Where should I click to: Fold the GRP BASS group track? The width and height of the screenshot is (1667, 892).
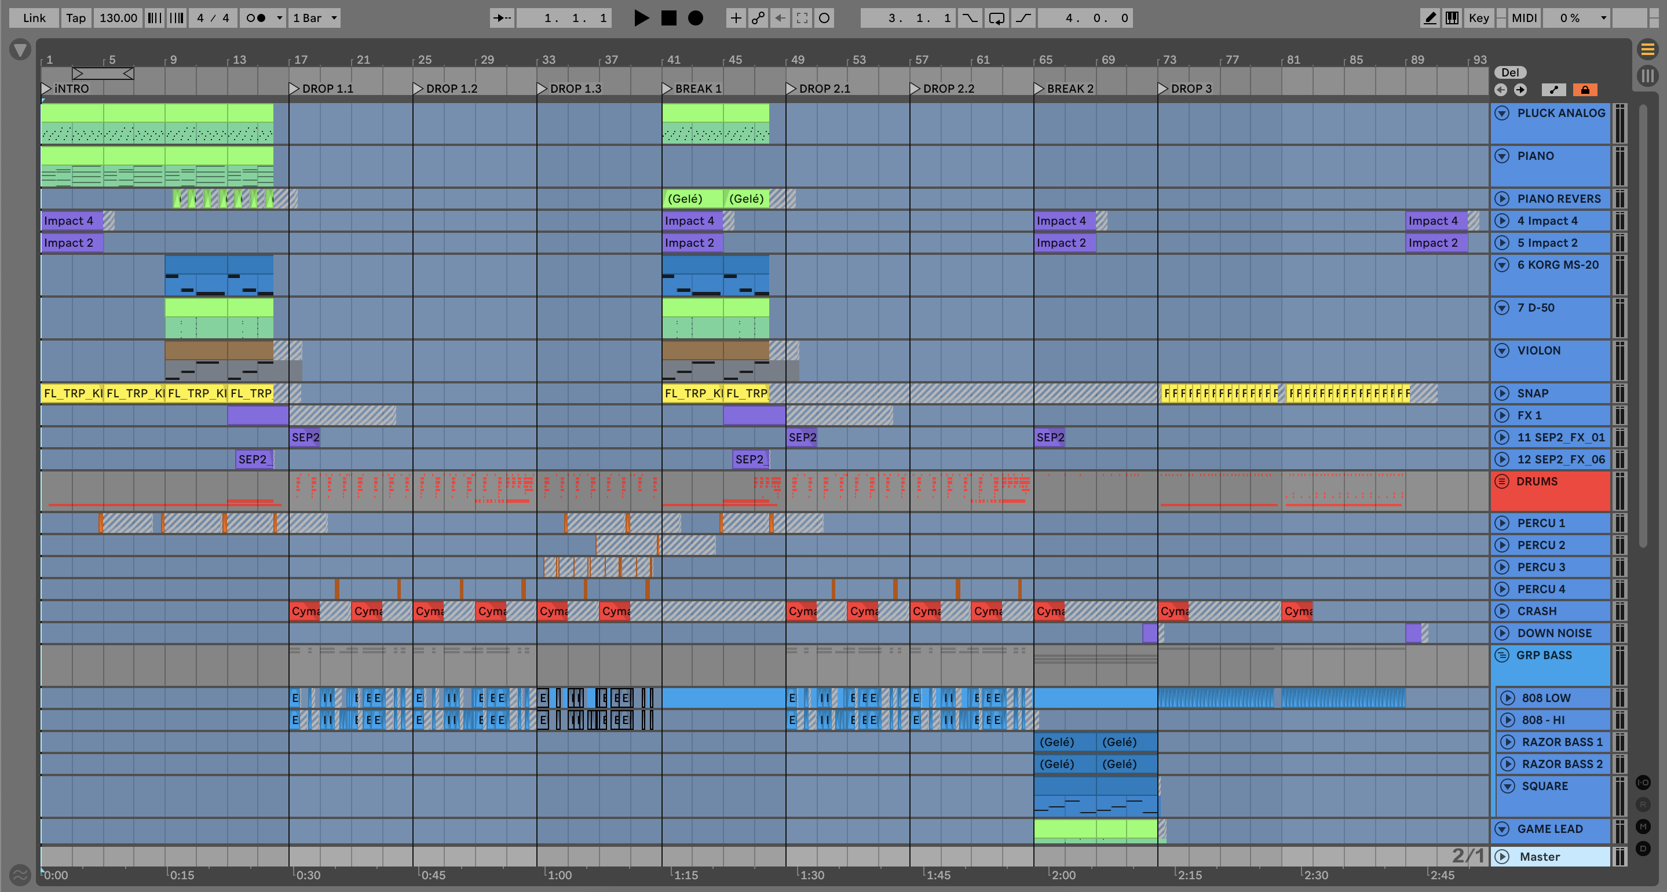pos(1502,655)
